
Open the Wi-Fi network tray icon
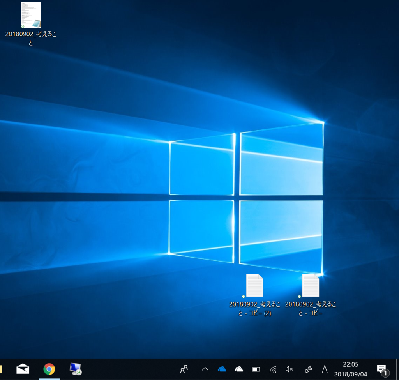tap(273, 369)
